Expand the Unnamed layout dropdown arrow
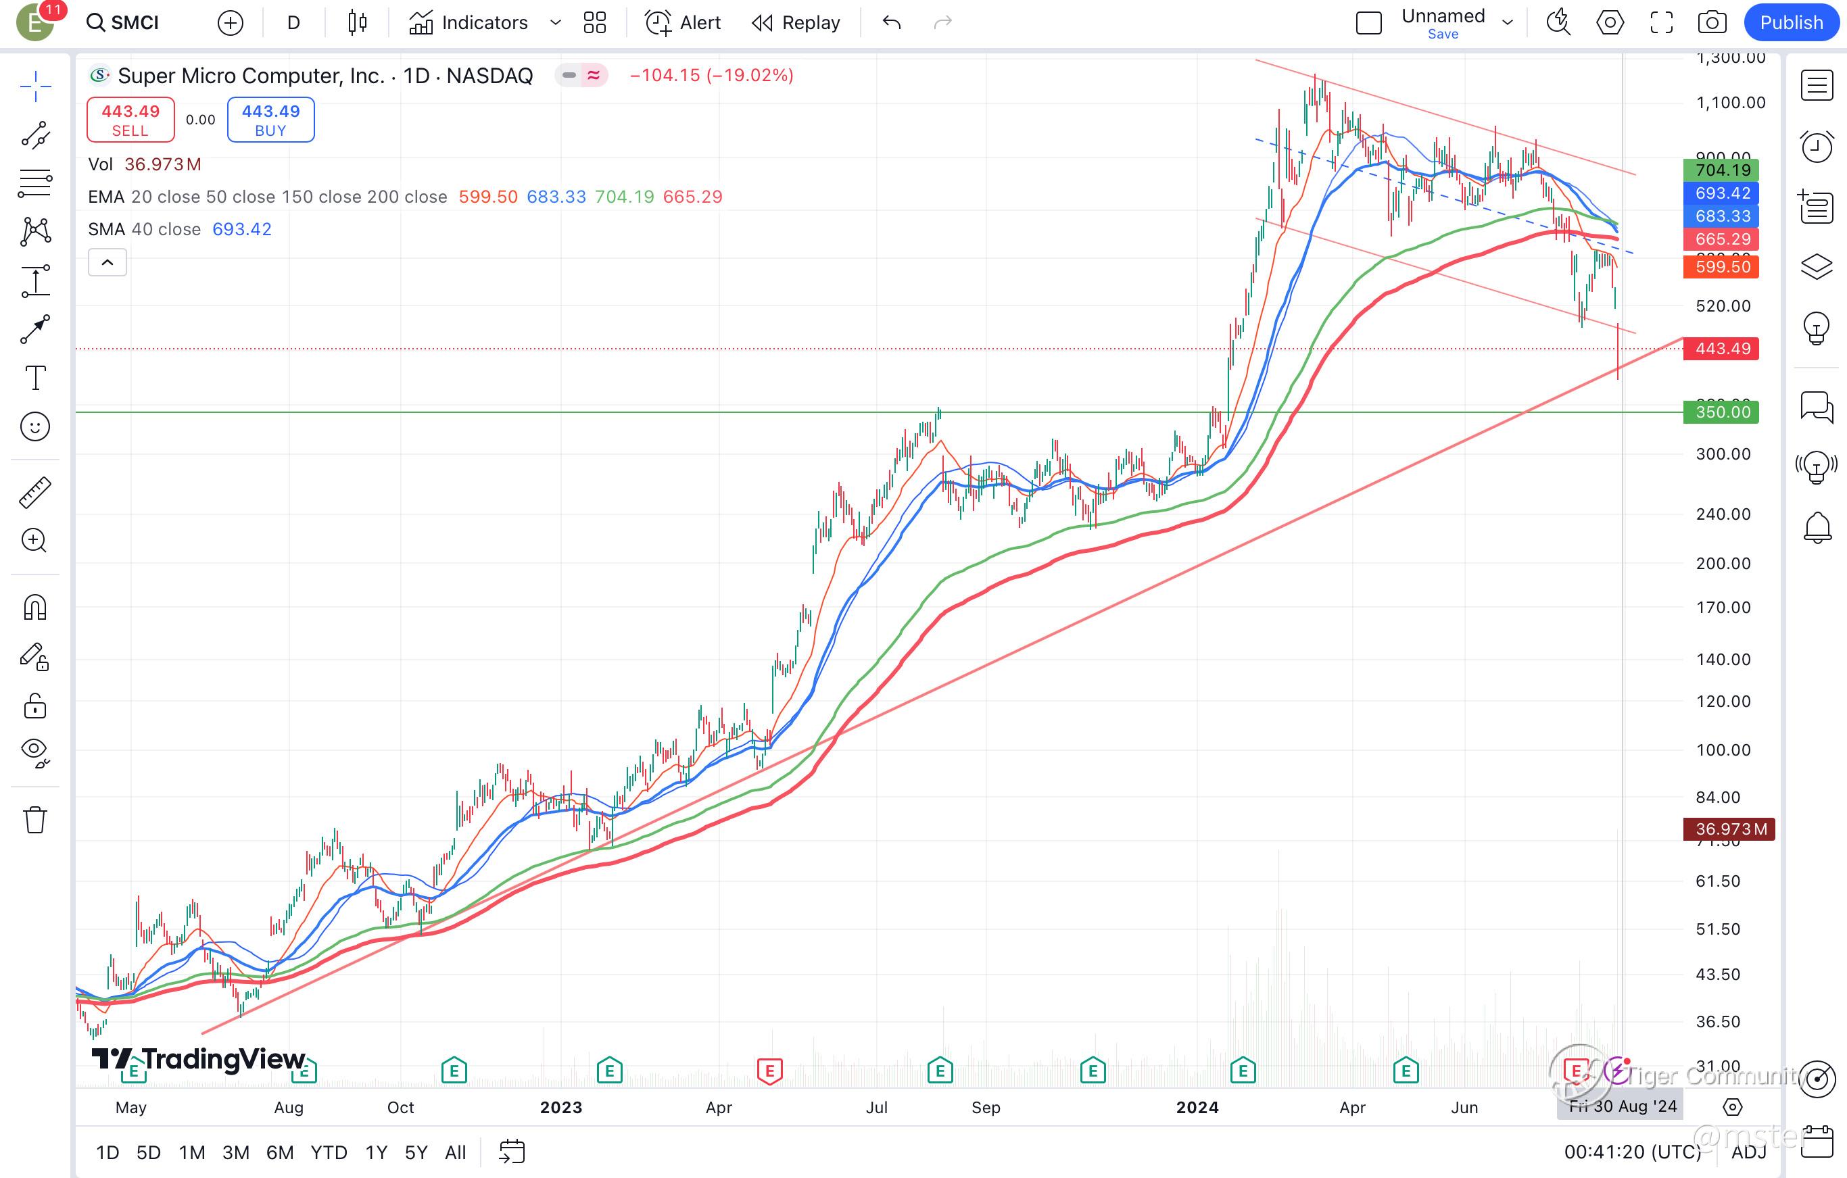Viewport: 1847px width, 1178px height. point(1507,23)
